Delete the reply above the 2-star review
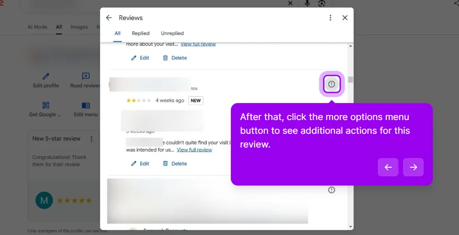This screenshot has height=235, width=459. tap(175, 58)
